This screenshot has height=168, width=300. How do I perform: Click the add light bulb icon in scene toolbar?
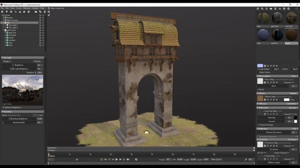7,12
